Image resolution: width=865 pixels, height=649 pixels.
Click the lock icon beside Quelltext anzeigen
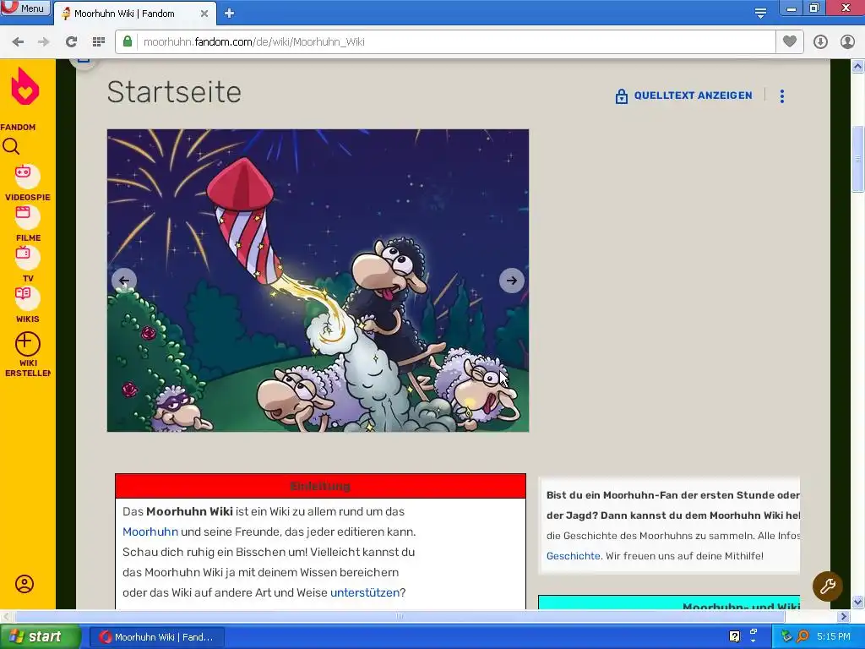pyautogui.click(x=621, y=96)
